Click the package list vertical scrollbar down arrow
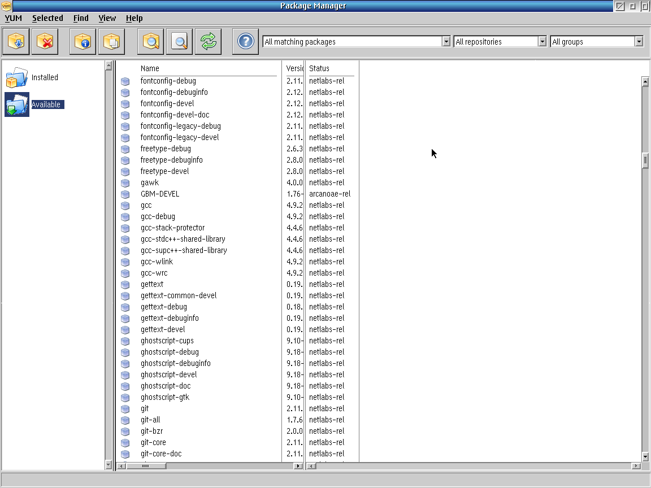 645,456
